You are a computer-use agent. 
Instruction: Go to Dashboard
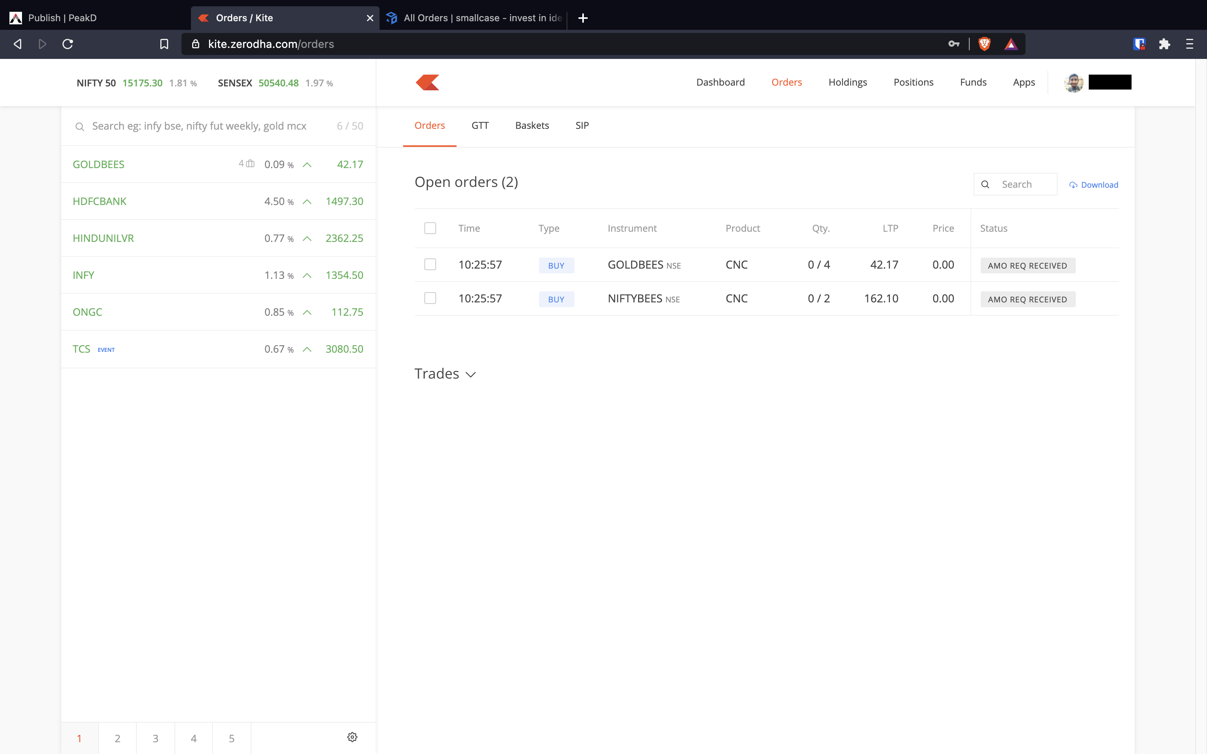[720, 82]
